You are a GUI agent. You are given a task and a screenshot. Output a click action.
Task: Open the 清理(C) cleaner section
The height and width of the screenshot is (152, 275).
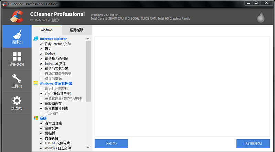coord(17,36)
